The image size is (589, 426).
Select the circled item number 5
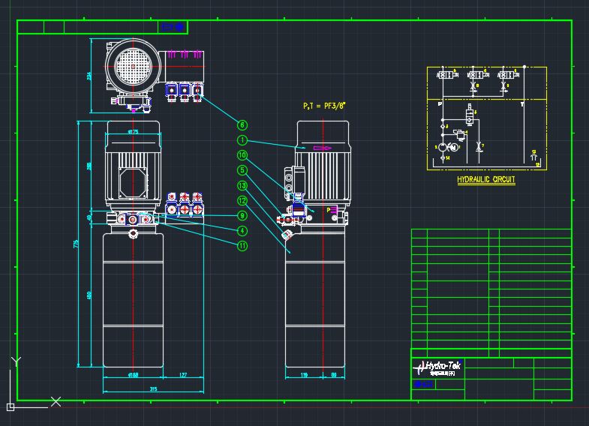[x=242, y=170]
